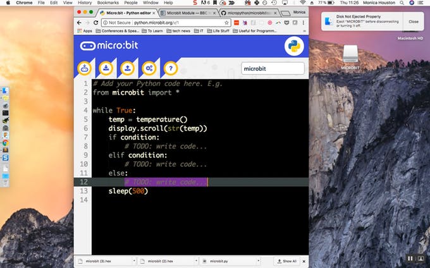This screenshot has width=430, height=268.
Task: Click line 5 'temp = temperature()' code
Action: coord(148,119)
